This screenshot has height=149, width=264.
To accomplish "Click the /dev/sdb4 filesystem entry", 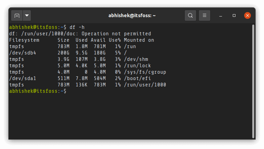I will click(x=21, y=53).
